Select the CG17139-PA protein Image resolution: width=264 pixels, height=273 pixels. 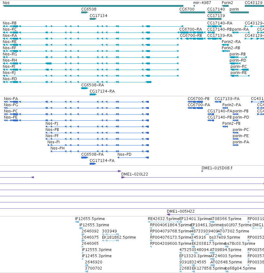pos(218,102)
